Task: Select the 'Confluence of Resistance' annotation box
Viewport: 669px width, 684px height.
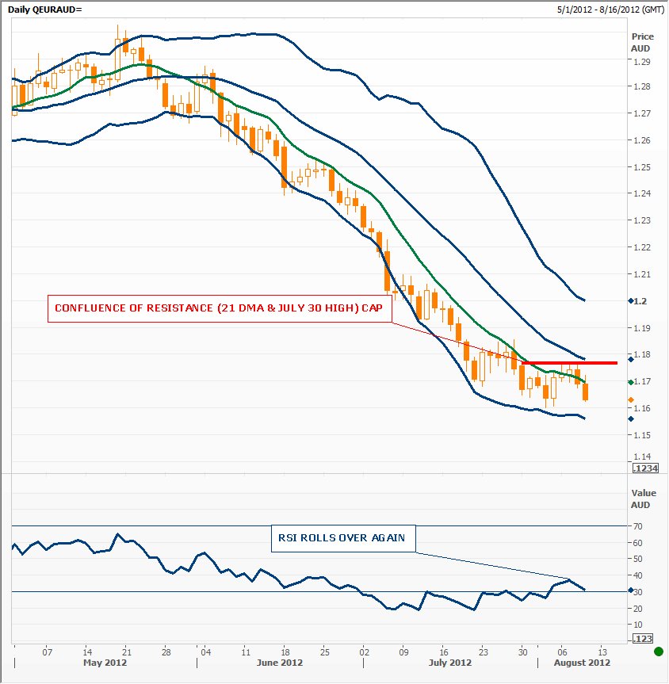Action: [x=220, y=309]
